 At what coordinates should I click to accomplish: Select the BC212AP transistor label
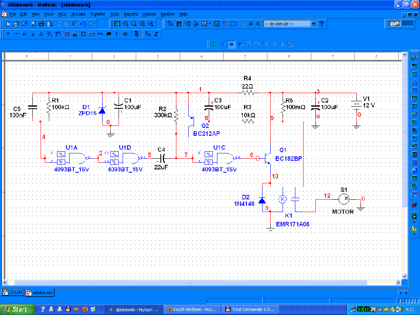click(207, 133)
